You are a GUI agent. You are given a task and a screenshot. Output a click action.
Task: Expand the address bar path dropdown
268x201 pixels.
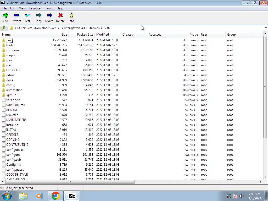coord(266,28)
